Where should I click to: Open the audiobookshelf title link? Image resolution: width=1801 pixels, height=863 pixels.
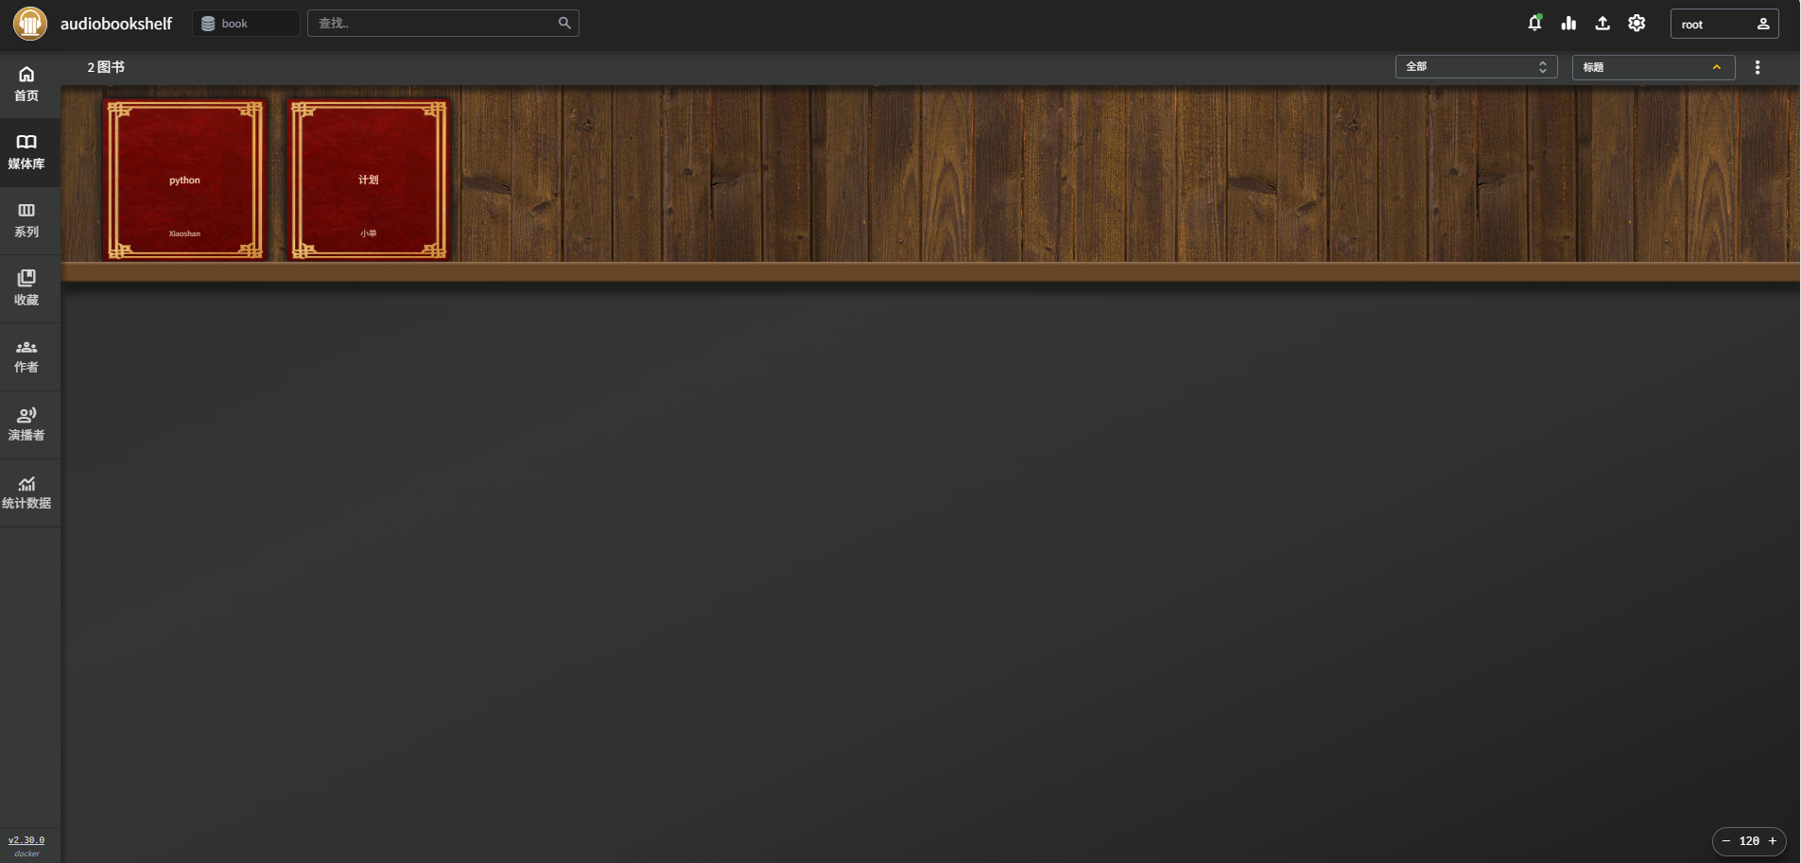(x=116, y=24)
